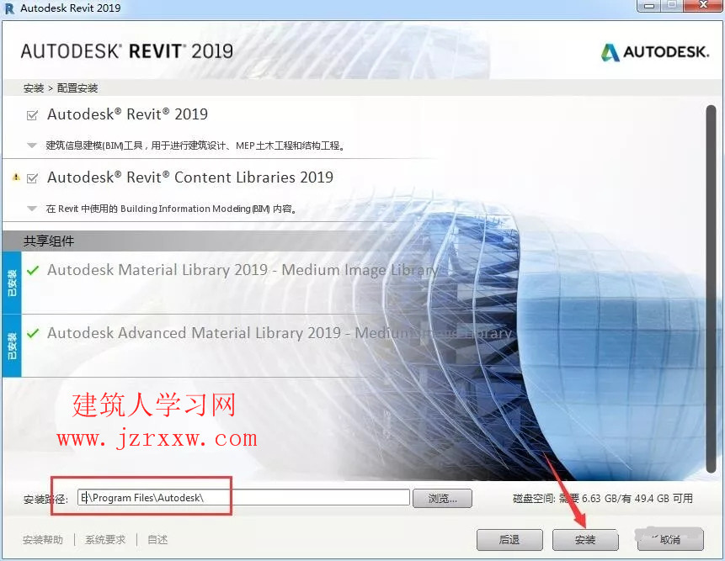Viewport: 725px width, 561px height.
Task: Click the 在 Revit 中使用的 Building Information Modeling description
Action: 172,209
